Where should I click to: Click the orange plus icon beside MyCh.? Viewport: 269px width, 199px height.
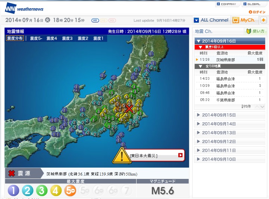pyautogui.click(x=263, y=20)
